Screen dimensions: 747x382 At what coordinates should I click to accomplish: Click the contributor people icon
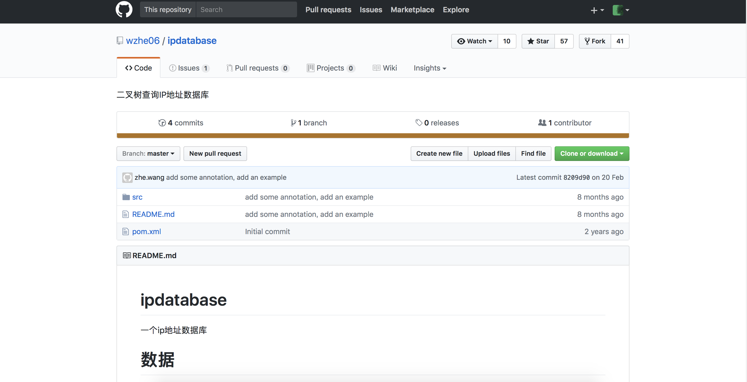542,123
